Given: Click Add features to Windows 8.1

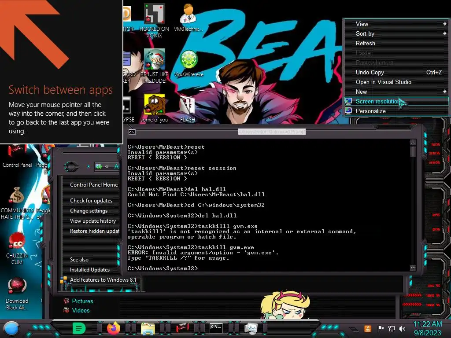Looking at the screenshot, I should 103,279.
